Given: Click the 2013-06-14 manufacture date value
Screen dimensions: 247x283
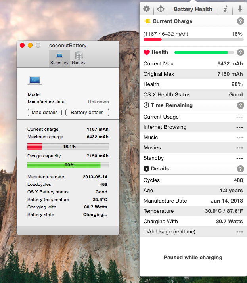Looking at the screenshot, I should pos(95,177).
